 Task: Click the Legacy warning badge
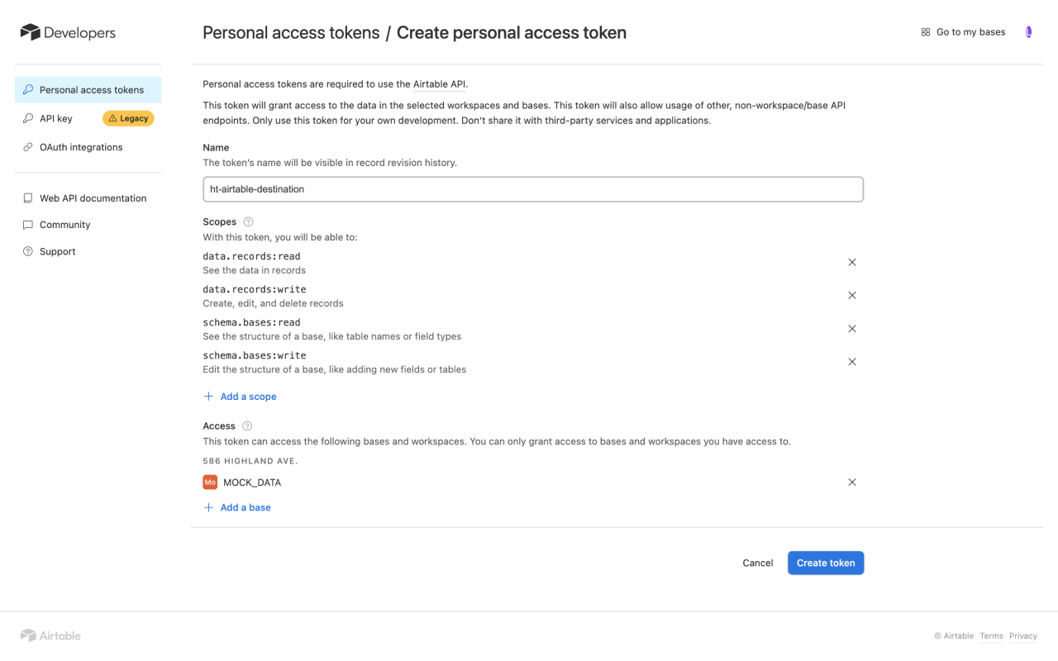[x=128, y=118]
